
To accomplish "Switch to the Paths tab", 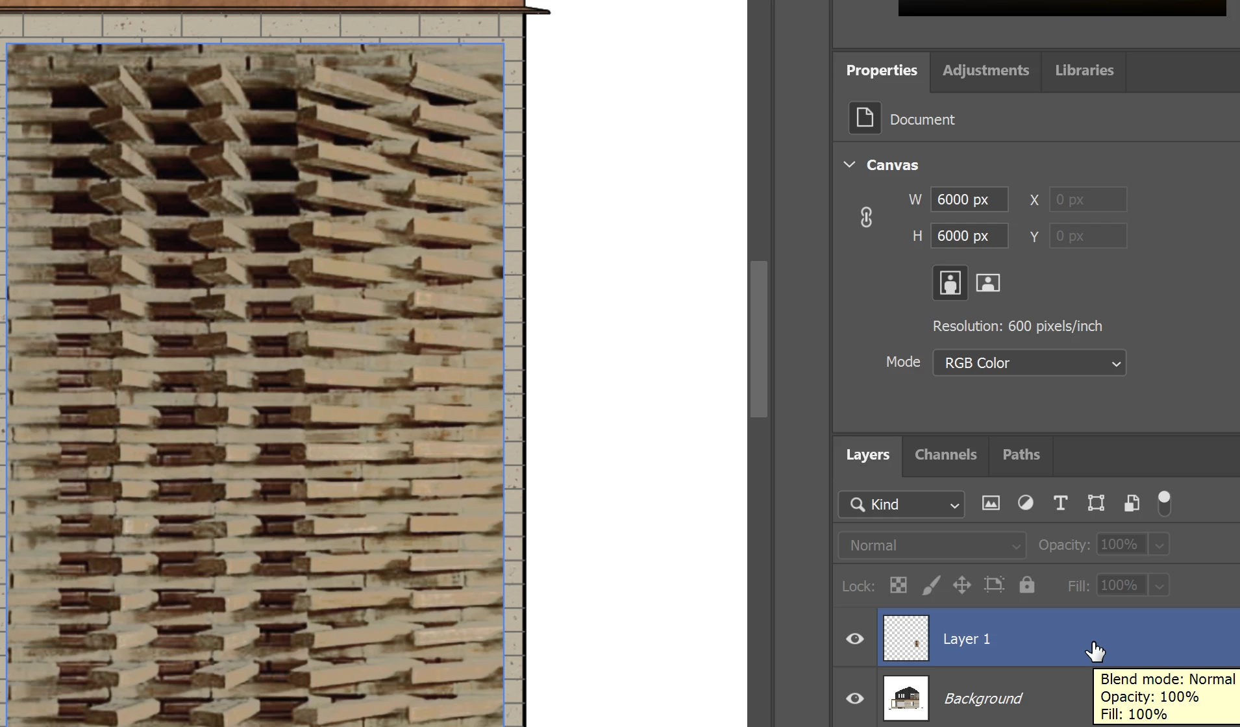I will pyautogui.click(x=1021, y=454).
